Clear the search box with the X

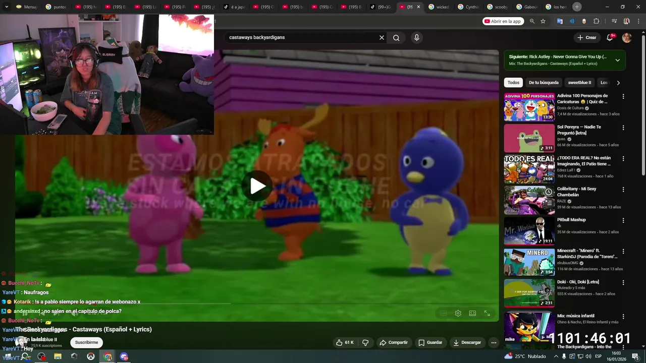(382, 37)
